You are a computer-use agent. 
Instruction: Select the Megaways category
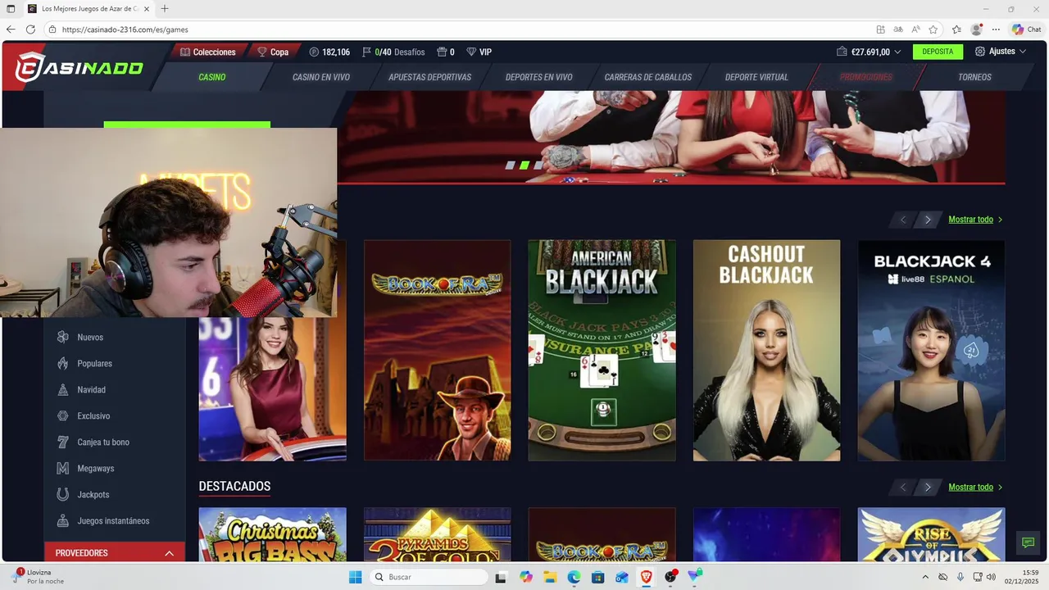pyautogui.click(x=96, y=468)
